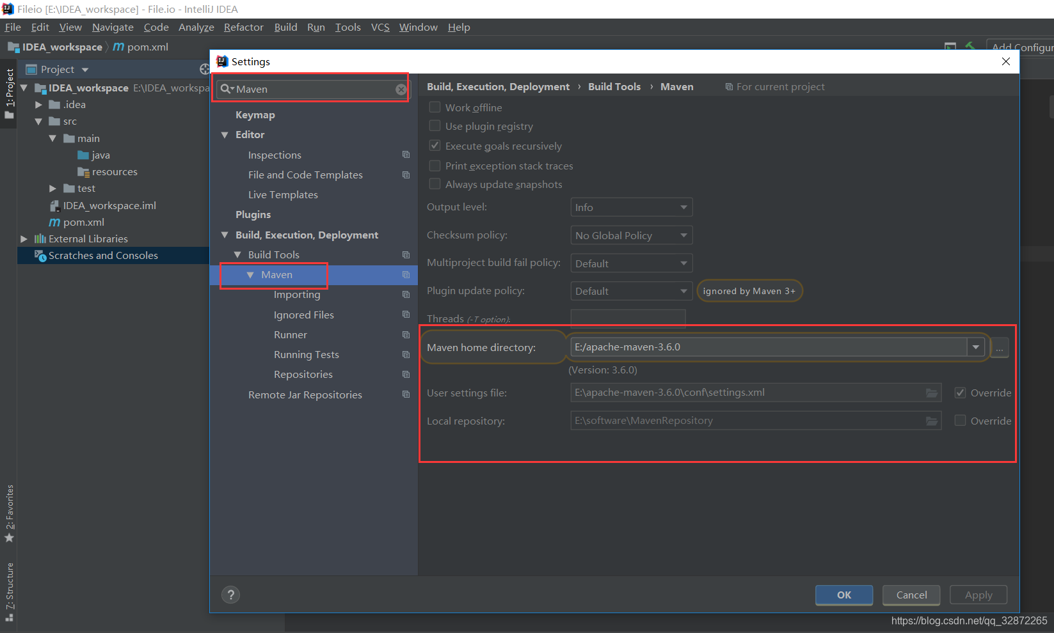Open the Output level dropdown

point(631,207)
